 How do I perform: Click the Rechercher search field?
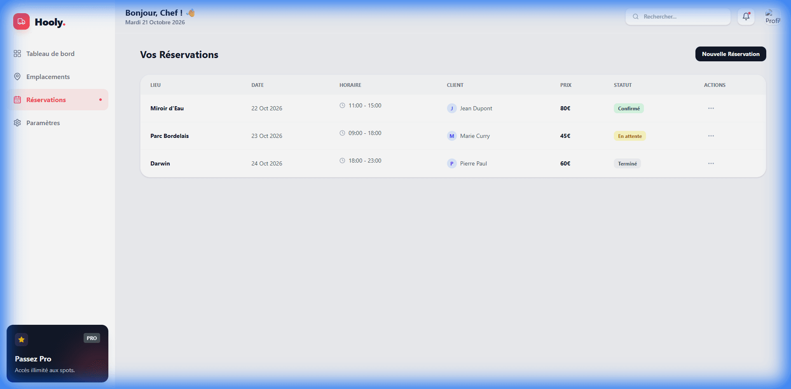pos(678,16)
